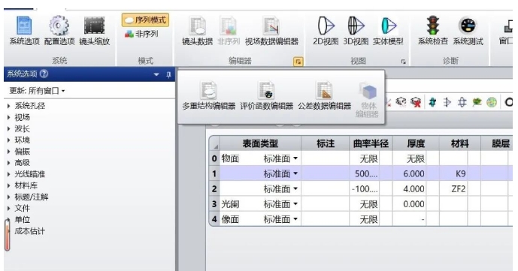Expand the 文件 tree node
518x271 pixels.
tap(9, 209)
